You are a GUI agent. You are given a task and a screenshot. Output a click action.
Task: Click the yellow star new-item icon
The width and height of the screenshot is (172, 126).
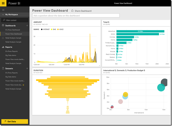(x=23, y=85)
